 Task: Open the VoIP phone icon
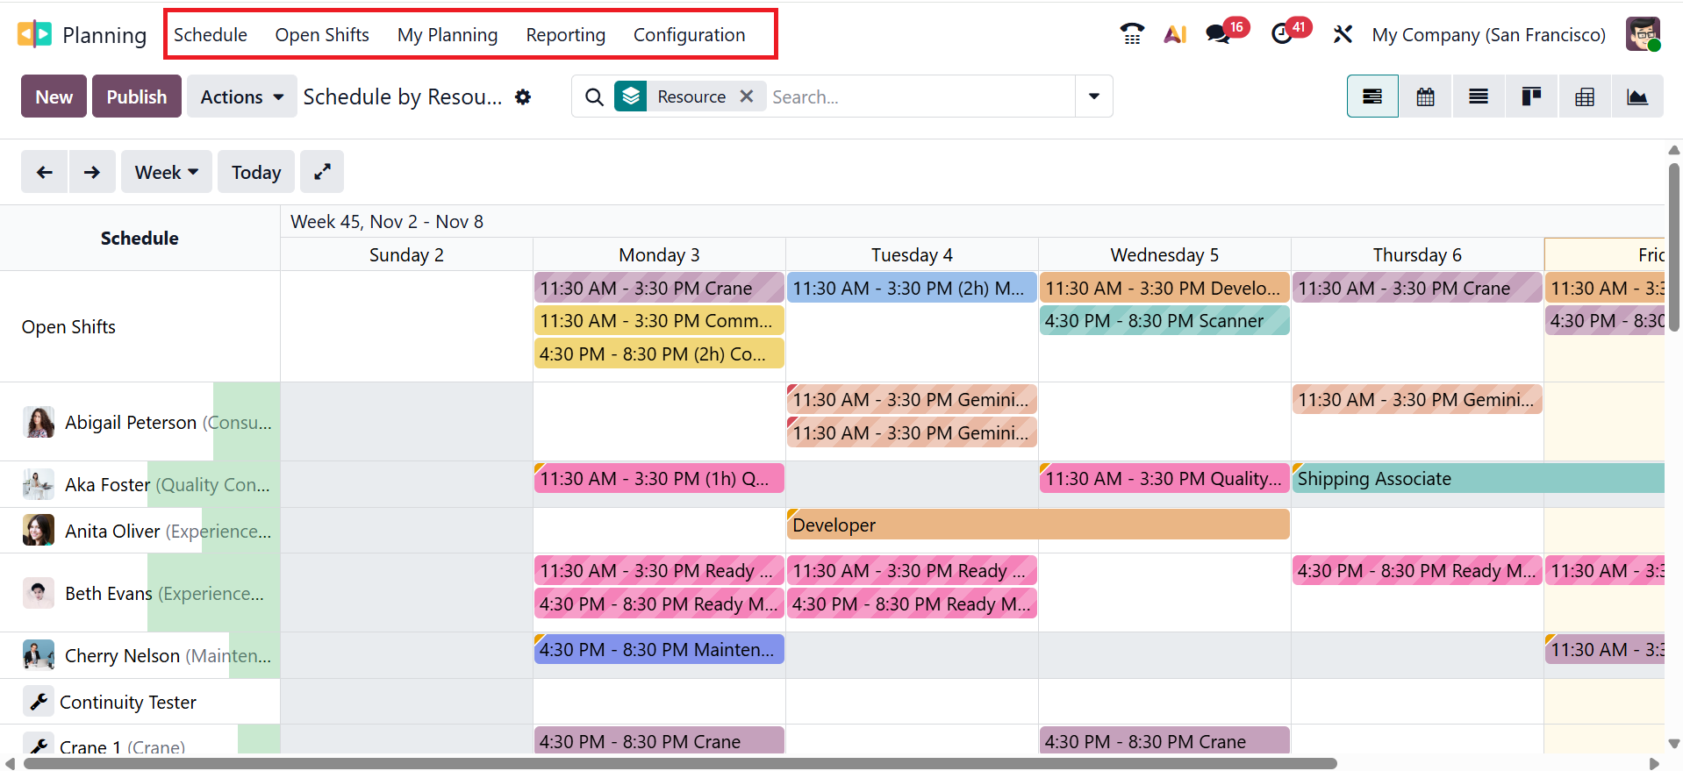1132,34
